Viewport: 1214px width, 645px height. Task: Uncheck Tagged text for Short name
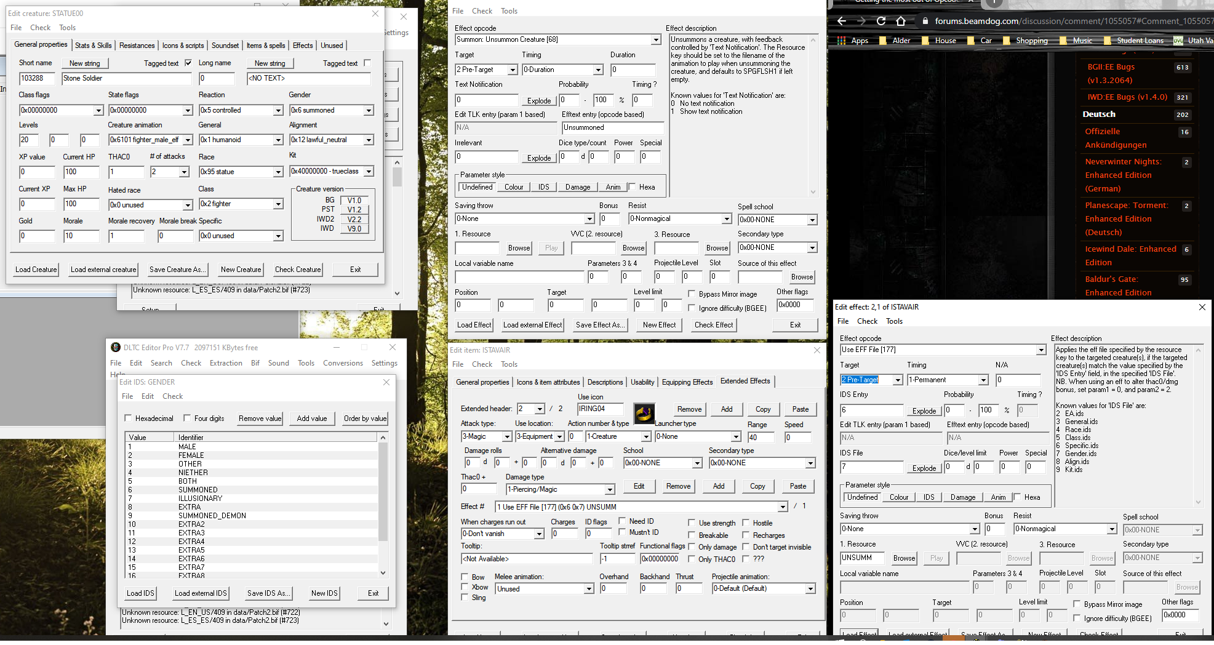188,63
